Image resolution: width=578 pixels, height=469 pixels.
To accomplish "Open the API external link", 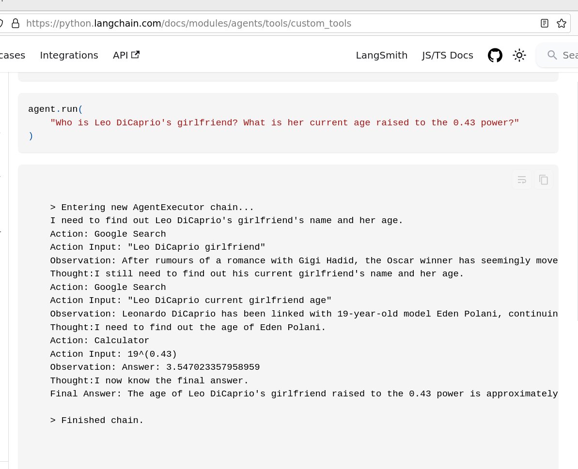I will tap(126, 55).
